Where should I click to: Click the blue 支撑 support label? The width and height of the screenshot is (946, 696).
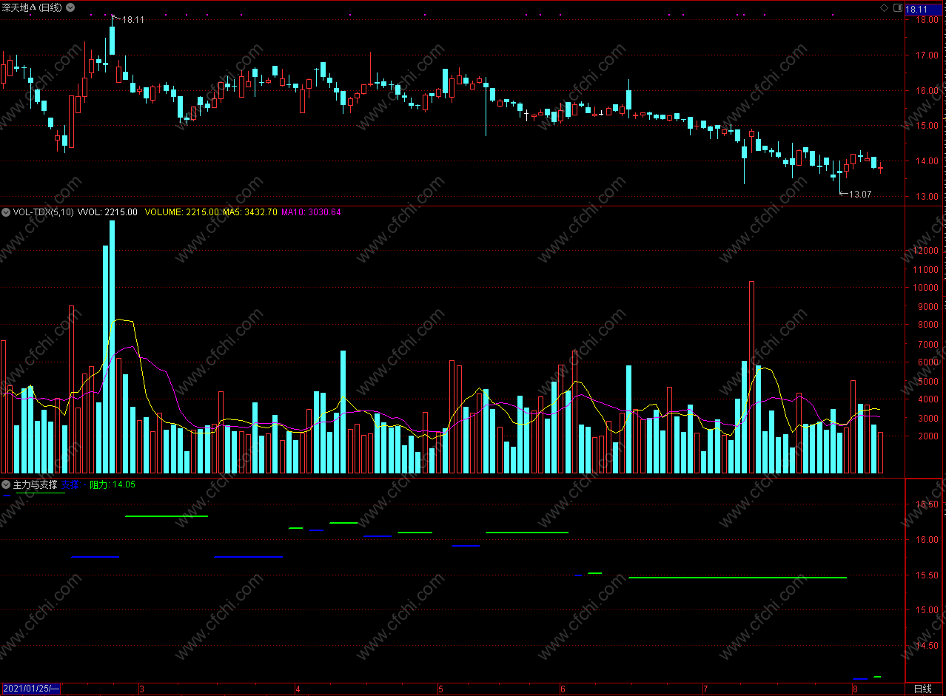click(x=72, y=484)
